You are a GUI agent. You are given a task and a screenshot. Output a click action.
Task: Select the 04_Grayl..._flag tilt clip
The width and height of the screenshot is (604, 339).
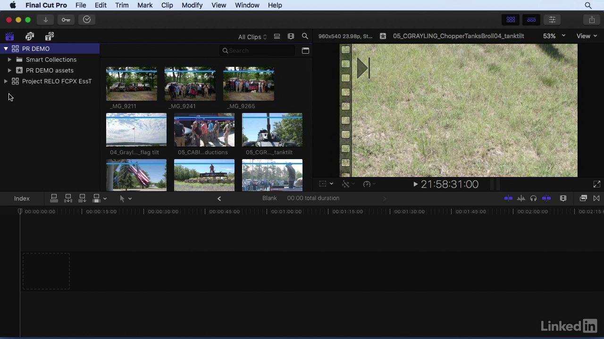pos(136,130)
